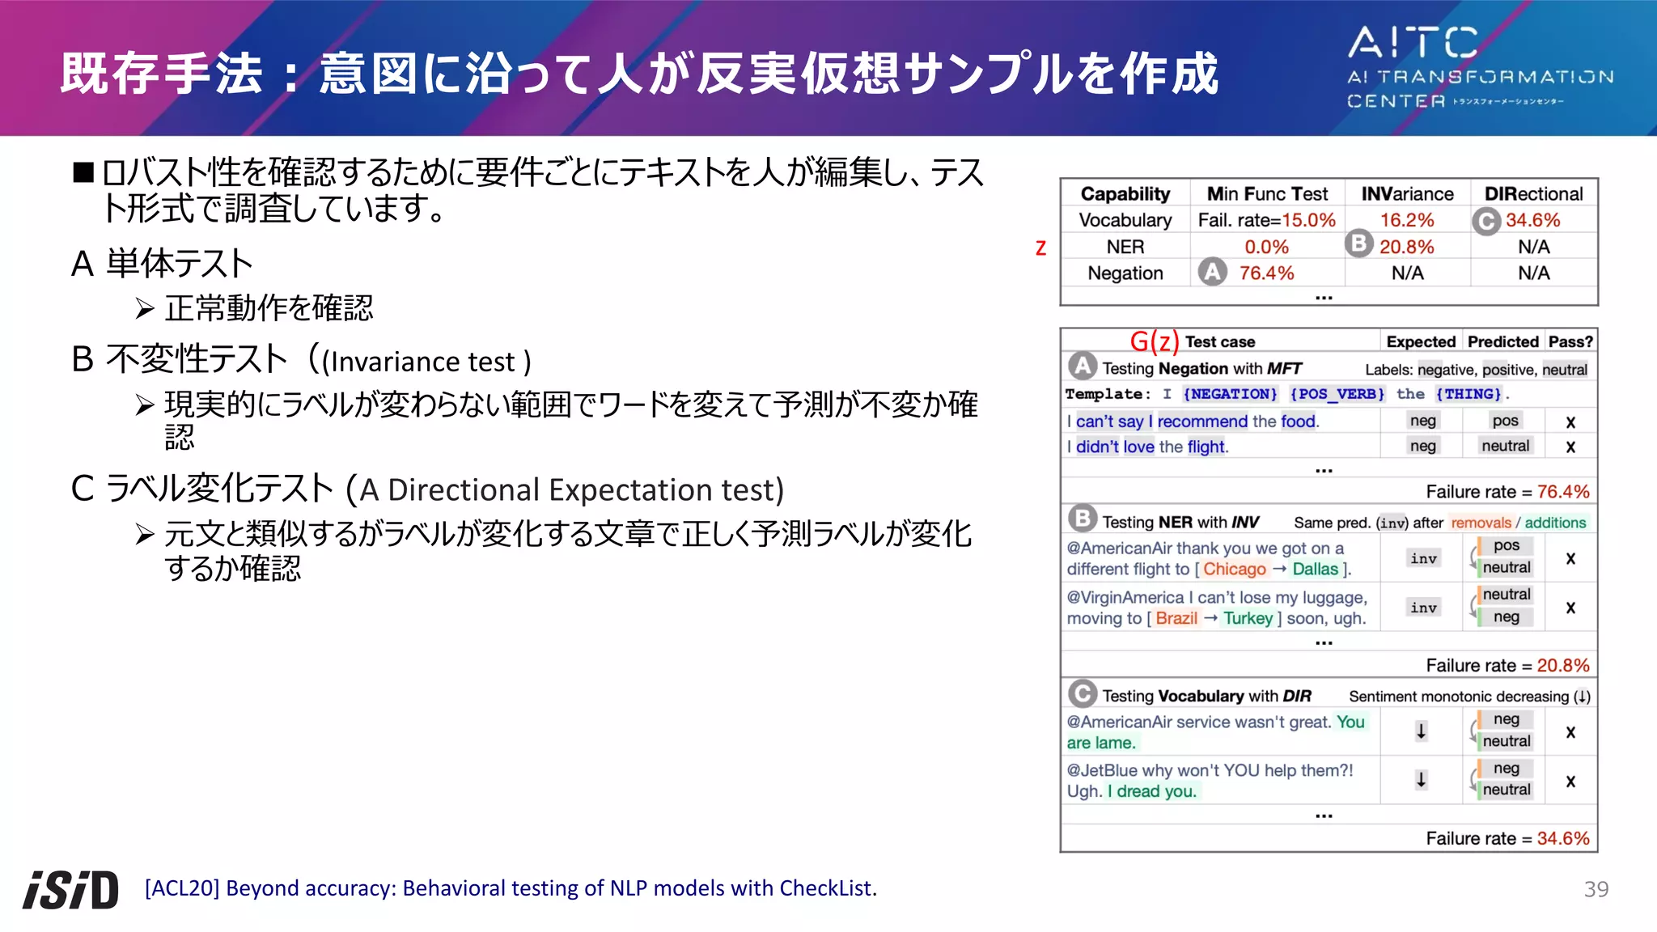Click the 'Min Func Test' column header
This screenshot has width=1657, height=932.
pyautogui.click(x=1267, y=194)
